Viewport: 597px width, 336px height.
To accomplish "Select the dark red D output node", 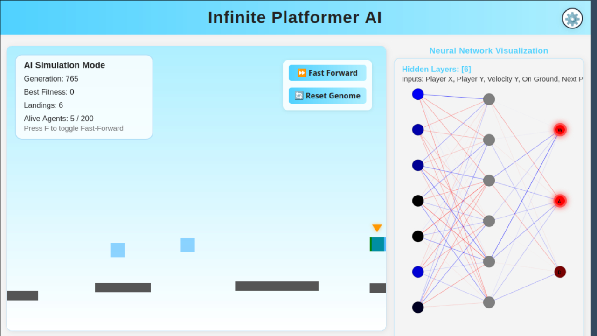I will pos(560,272).
